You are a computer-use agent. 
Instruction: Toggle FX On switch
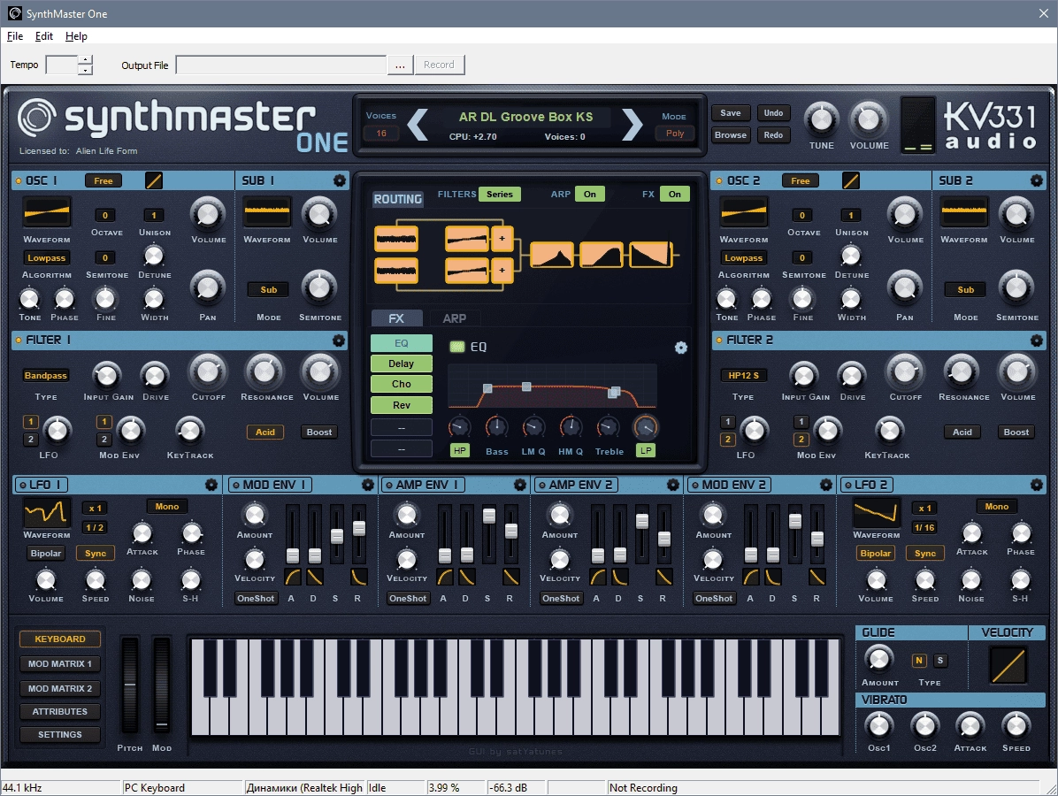tap(675, 195)
